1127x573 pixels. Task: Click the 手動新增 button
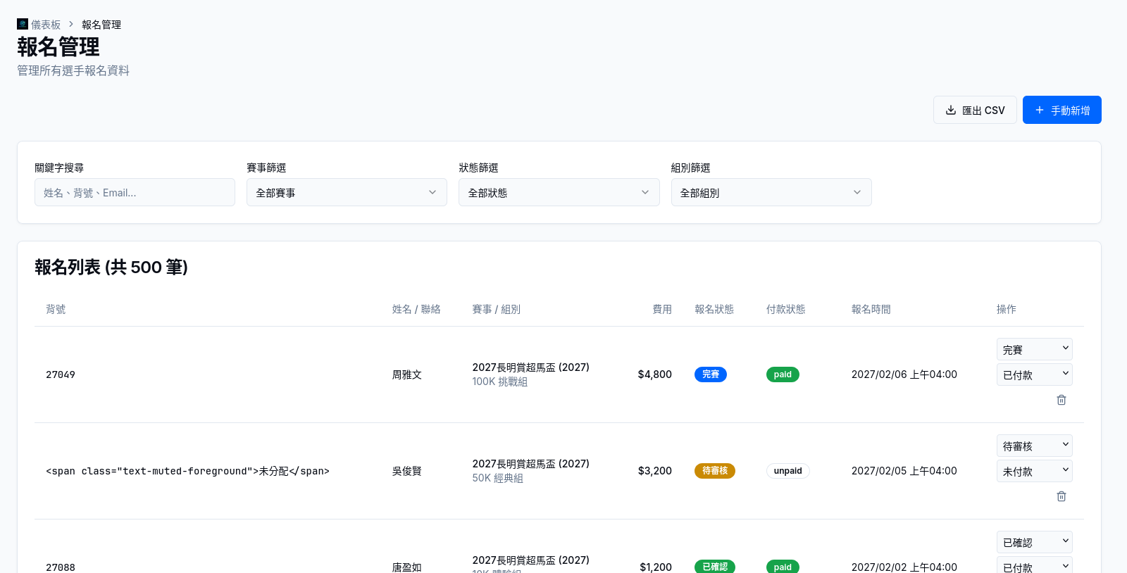pos(1062,110)
